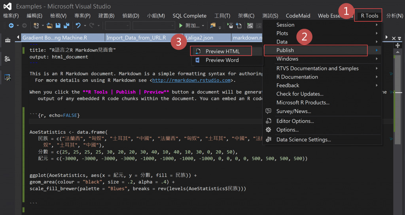Open the 偵錯(D) menu
The image size is (405, 215).
coord(131,16)
